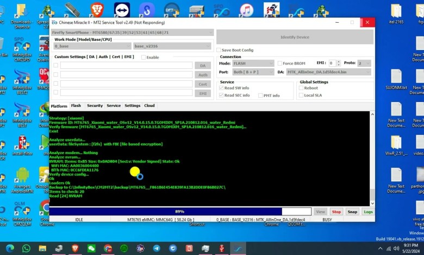424x255 pixels.
Task: Open the itel 2165 desktop folder
Action: tap(396, 14)
